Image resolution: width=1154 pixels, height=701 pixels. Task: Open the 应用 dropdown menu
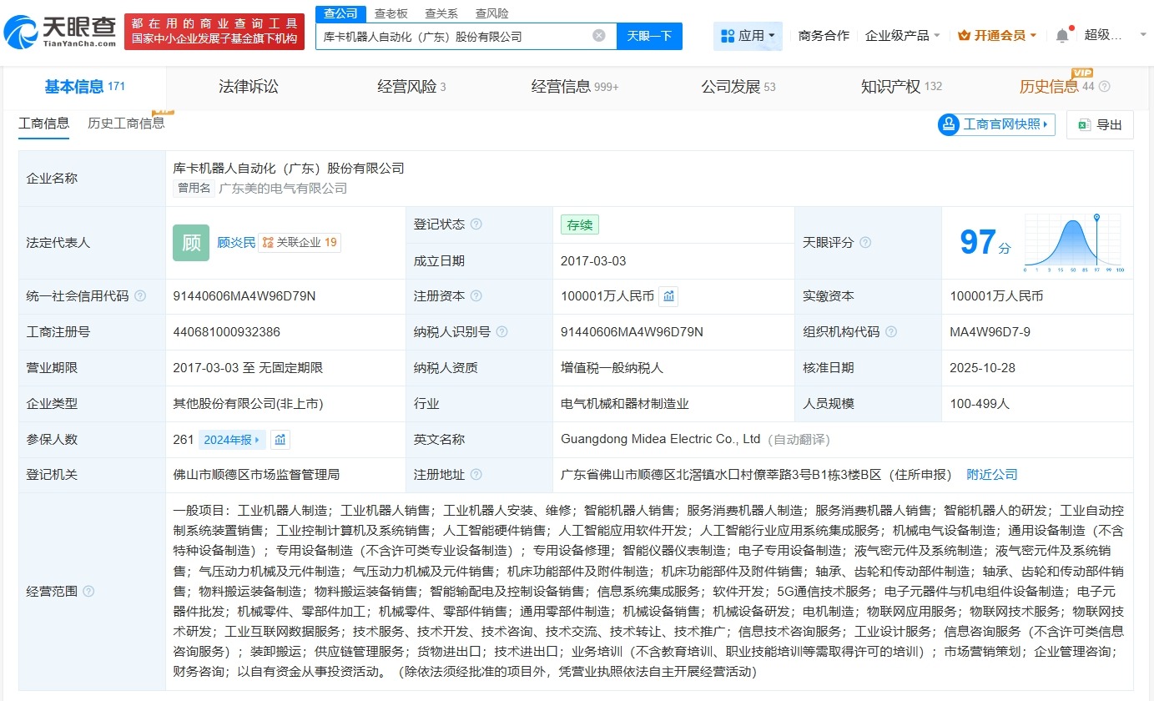746,36
